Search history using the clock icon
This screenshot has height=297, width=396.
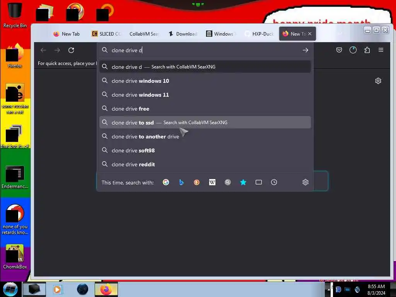tap(274, 182)
